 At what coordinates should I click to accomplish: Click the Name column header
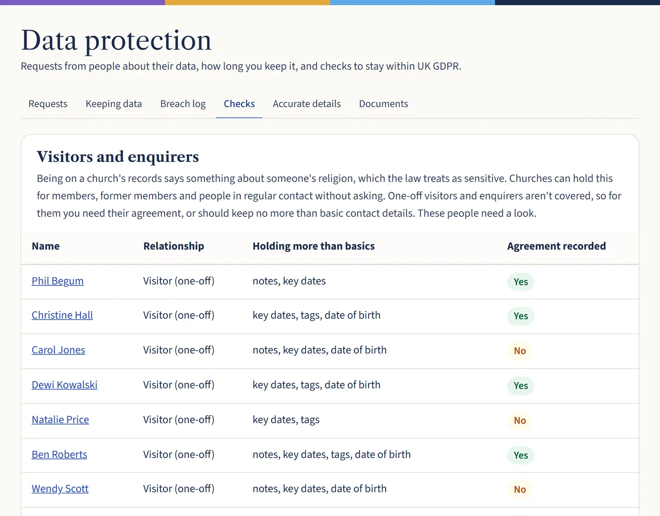[46, 246]
